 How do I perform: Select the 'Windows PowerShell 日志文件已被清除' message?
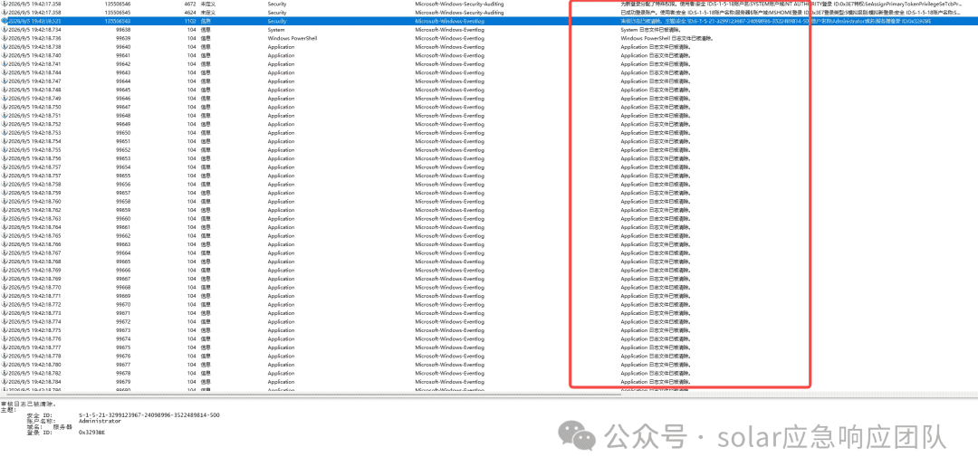pyautogui.click(x=666, y=38)
